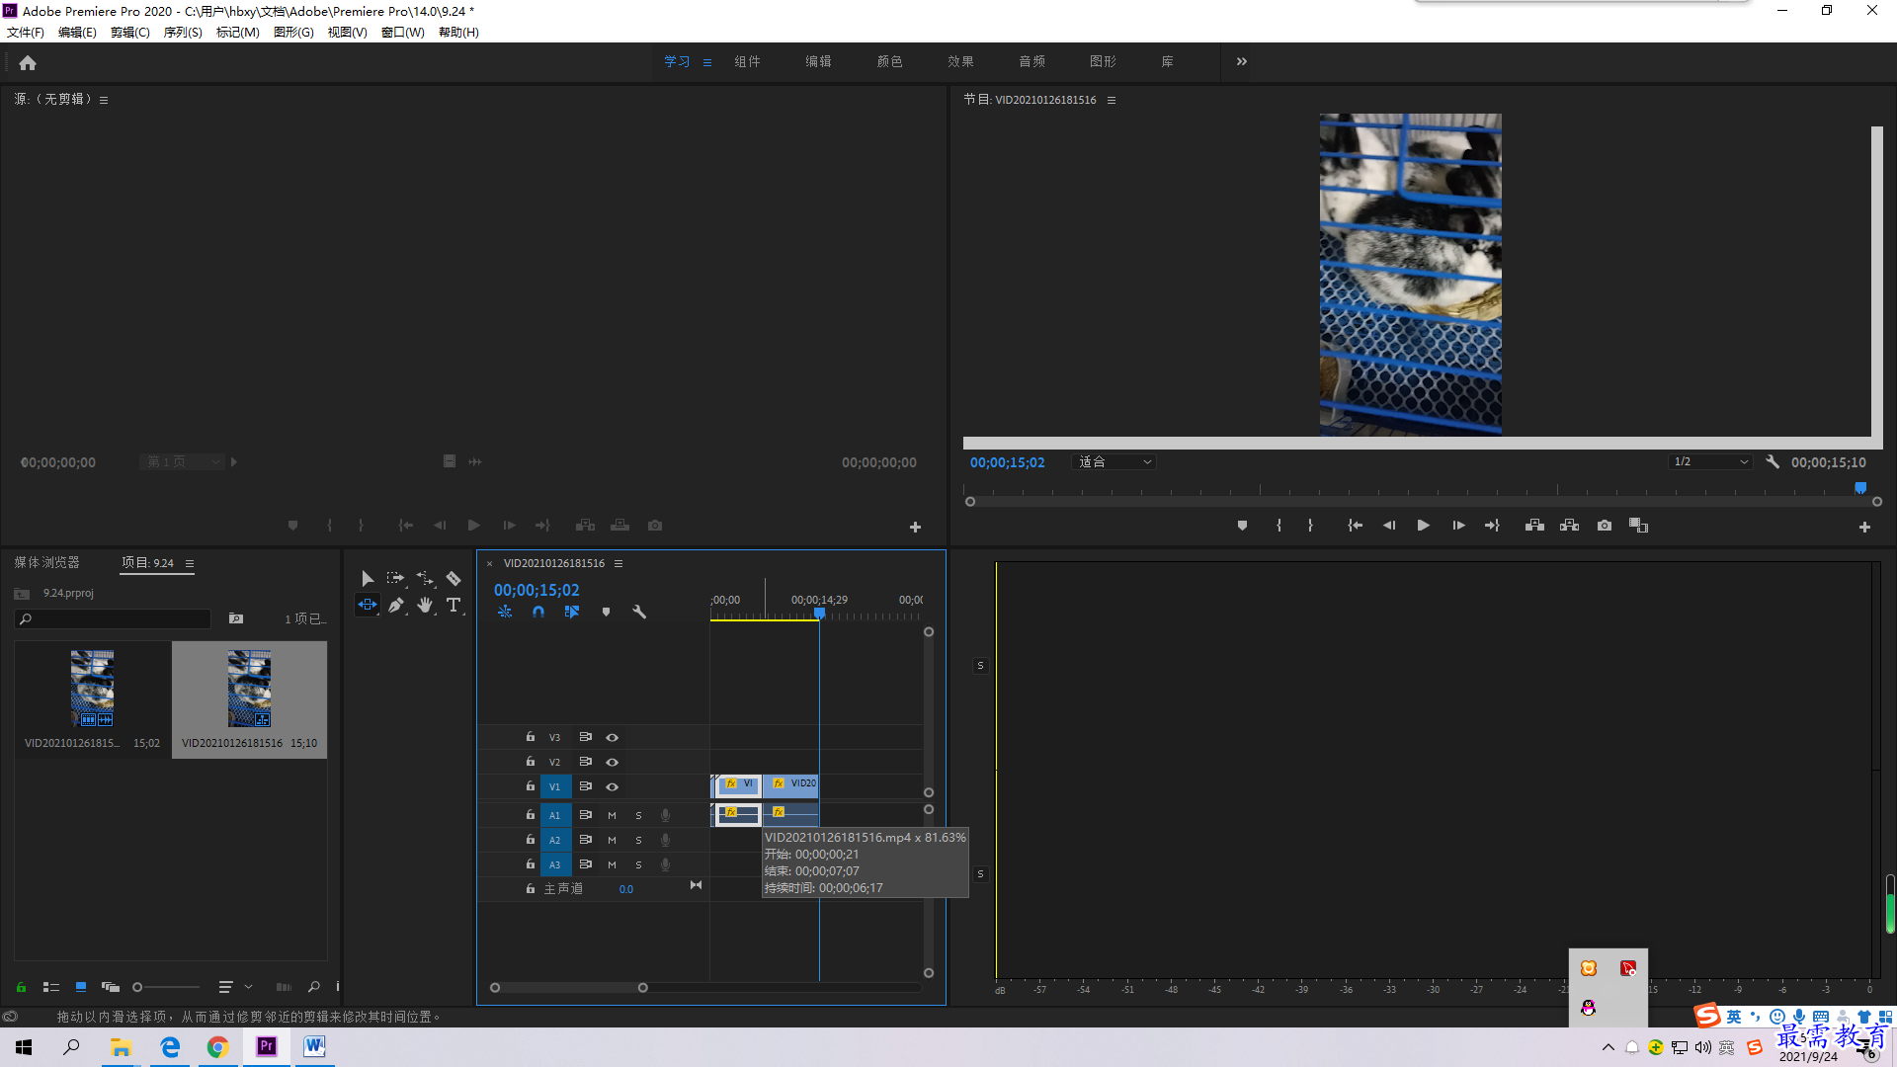Select the Hand tool
This screenshot has height=1067, width=1897.
click(425, 605)
